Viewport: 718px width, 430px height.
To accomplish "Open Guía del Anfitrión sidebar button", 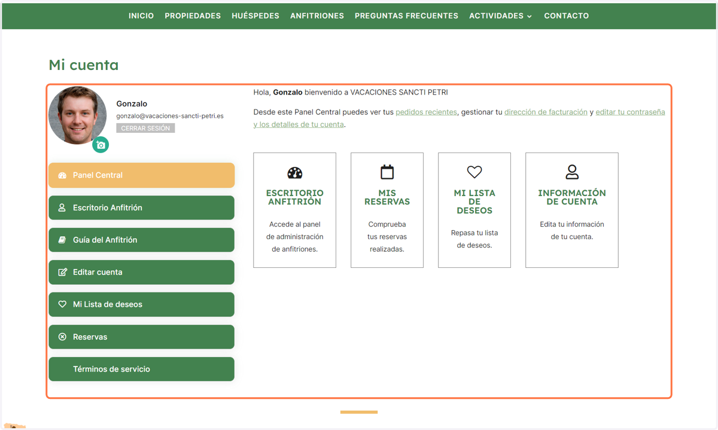I will (x=141, y=240).
